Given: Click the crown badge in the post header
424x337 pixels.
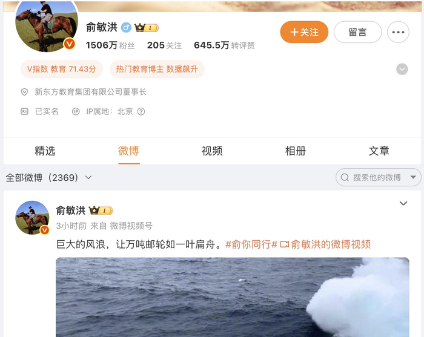Looking at the screenshot, I should 101,211.
